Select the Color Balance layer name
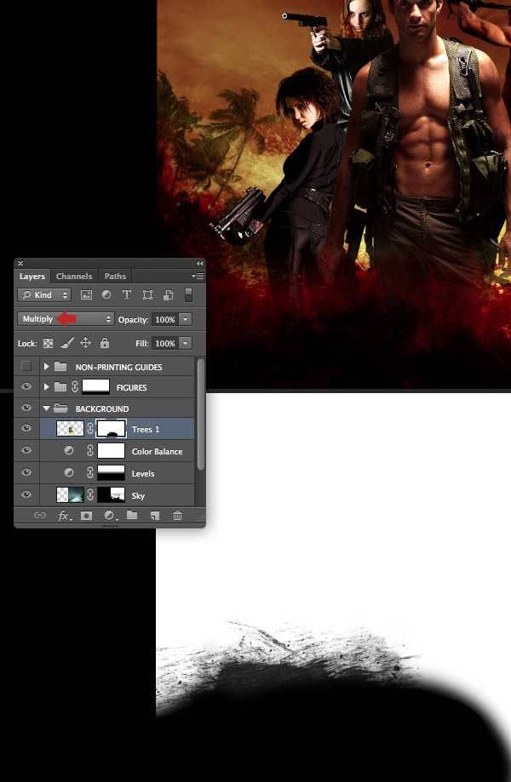 tap(158, 451)
